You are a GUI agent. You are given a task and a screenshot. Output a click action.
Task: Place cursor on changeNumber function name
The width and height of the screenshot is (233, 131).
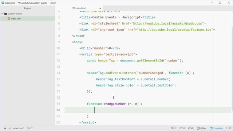(x=115, y=104)
